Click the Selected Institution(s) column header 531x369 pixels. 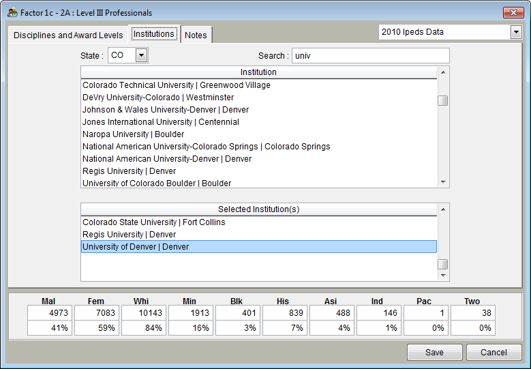pyautogui.click(x=259, y=209)
